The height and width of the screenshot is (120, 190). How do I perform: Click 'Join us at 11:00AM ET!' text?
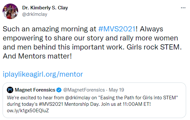click(126, 104)
